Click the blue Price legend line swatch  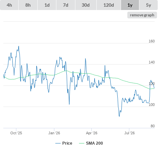pos(58,143)
